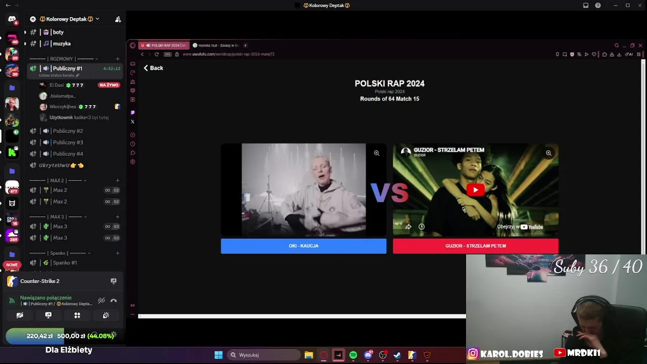Toggle noise suppression icon
647x364 pixels.
pyautogui.click(x=102, y=300)
